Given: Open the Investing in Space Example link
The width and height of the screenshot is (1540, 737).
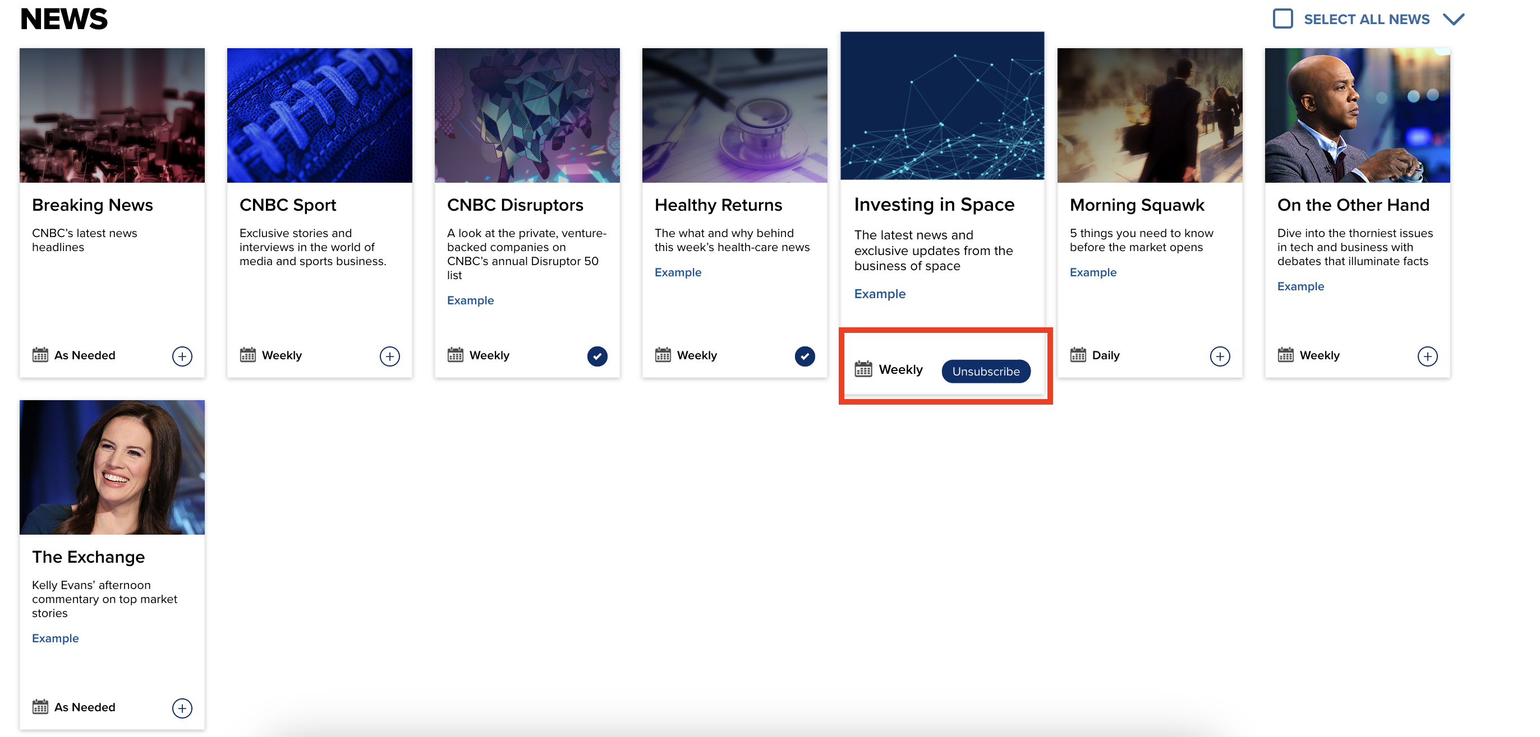Looking at the screenshot, I should coord(880,293).
